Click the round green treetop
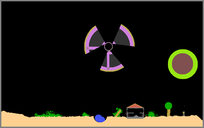204x128 pixels. point(168,106)
